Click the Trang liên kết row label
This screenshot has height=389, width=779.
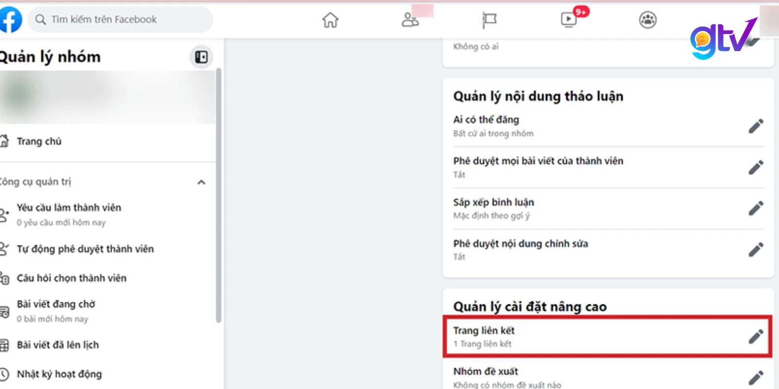tap(484, 331)
